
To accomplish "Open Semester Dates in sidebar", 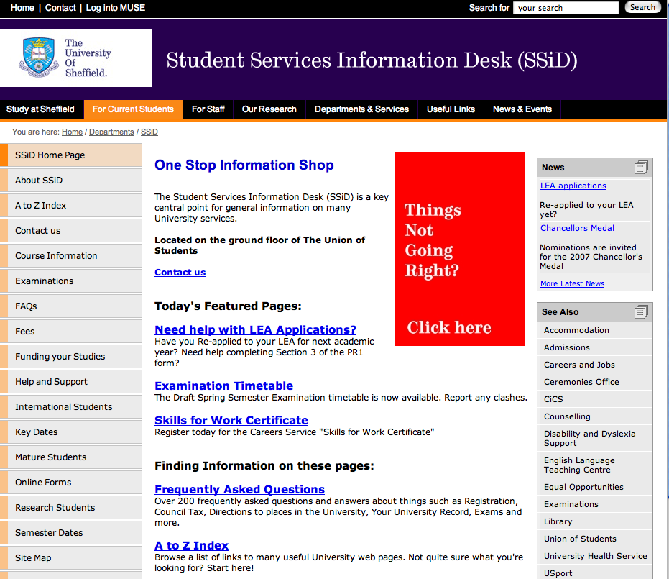I will (x=71, y=533).
